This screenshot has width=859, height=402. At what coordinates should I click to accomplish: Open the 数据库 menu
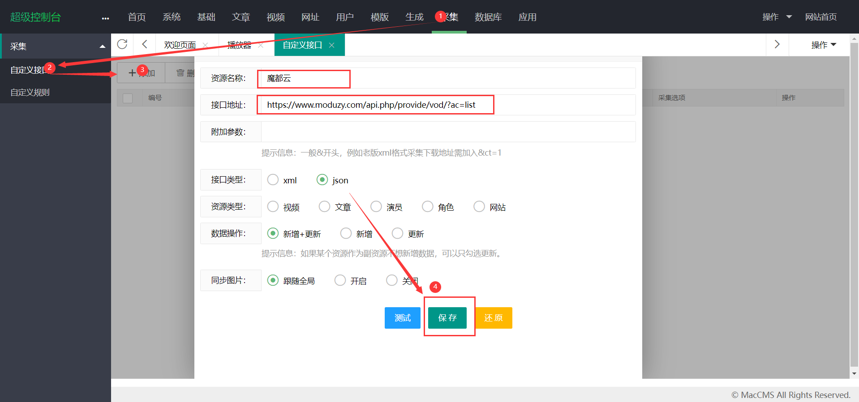point(488,17)
